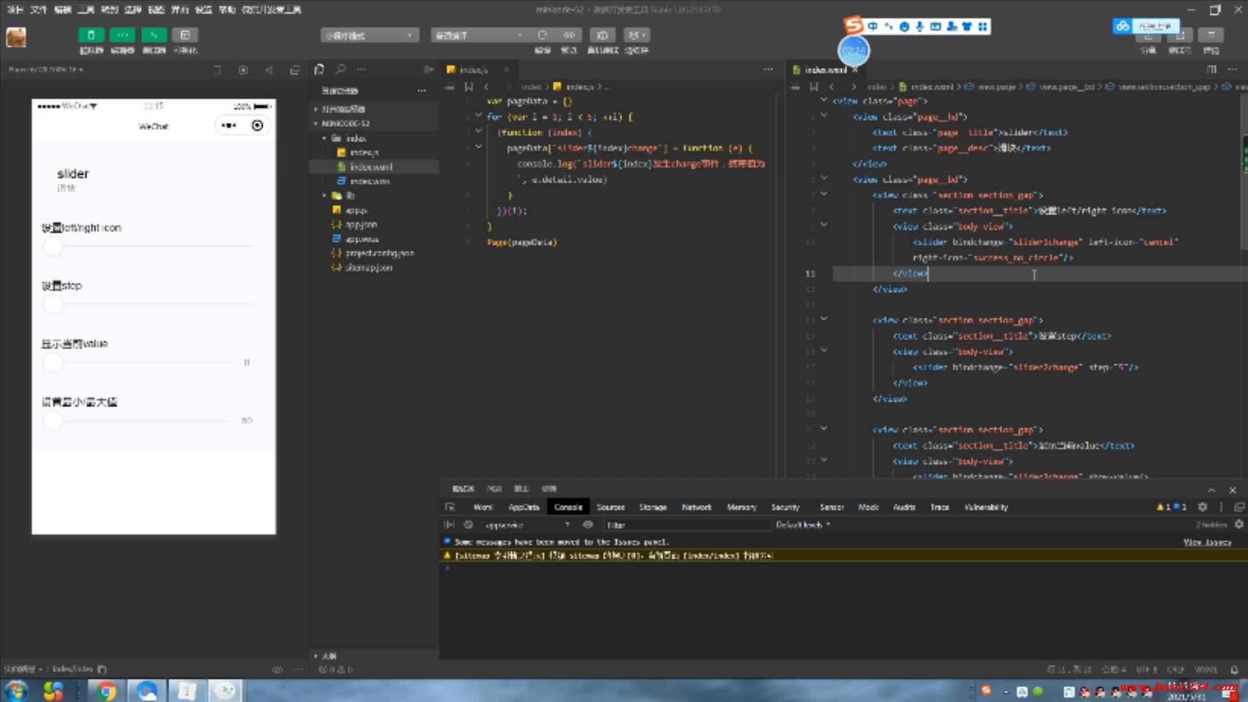Collapse the index folder in the file tree
This screenshot has height=702, width=1248.
coord(324,138)
